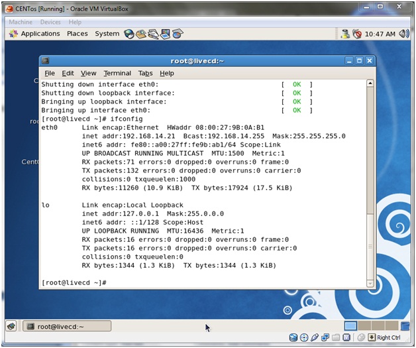Click the 'inet addr:127.0.0.1' text

pyautogui.click(x=120, y=213)
